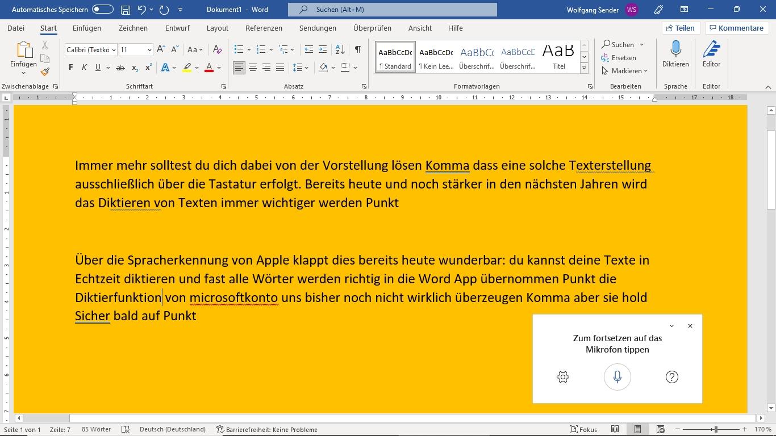
Task: Toggle italic formatting
Action: 84,68
